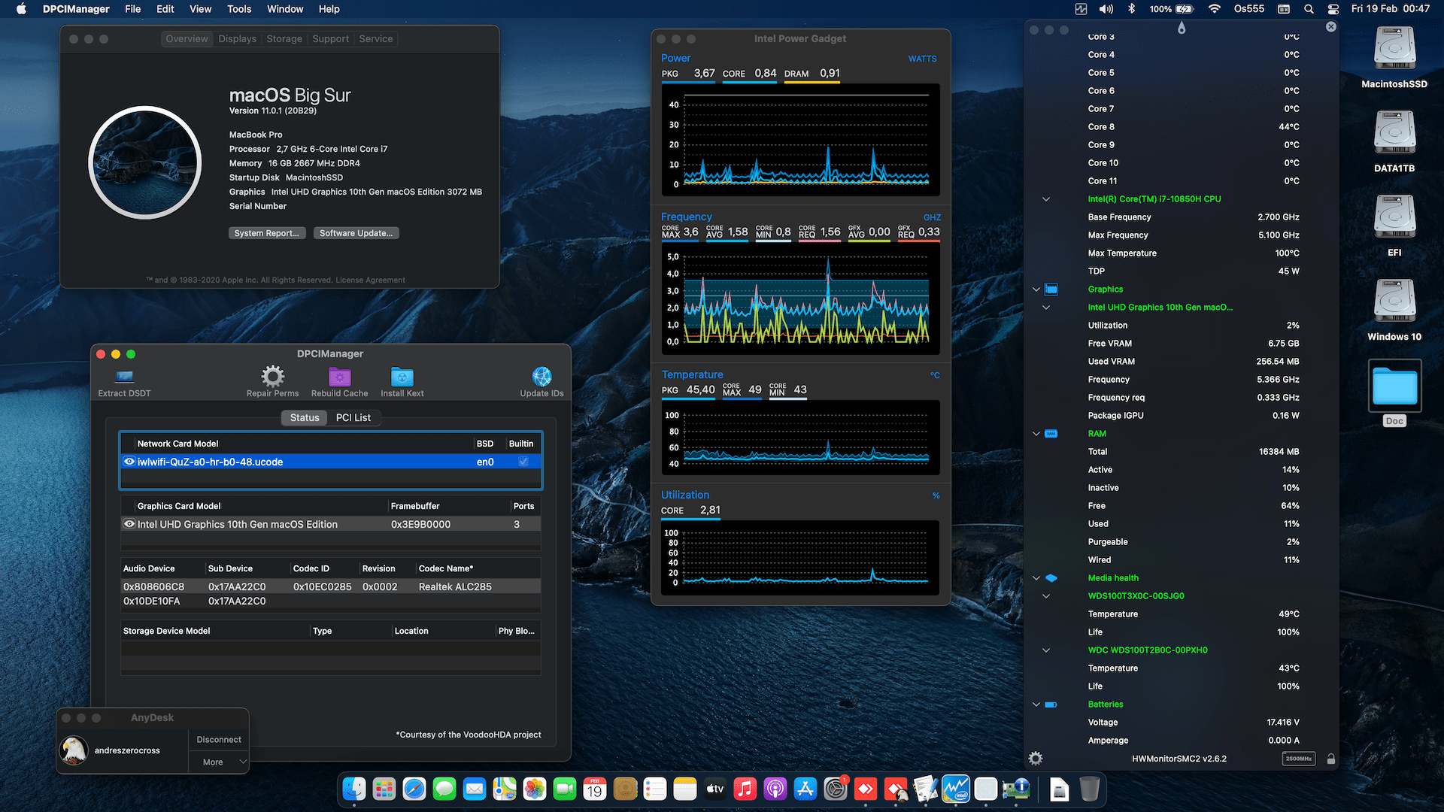Collapse the Intel i7-10850H CPU section
Image resolution: width=1444 pixels, height=812 pixels.
(1046, 199)
